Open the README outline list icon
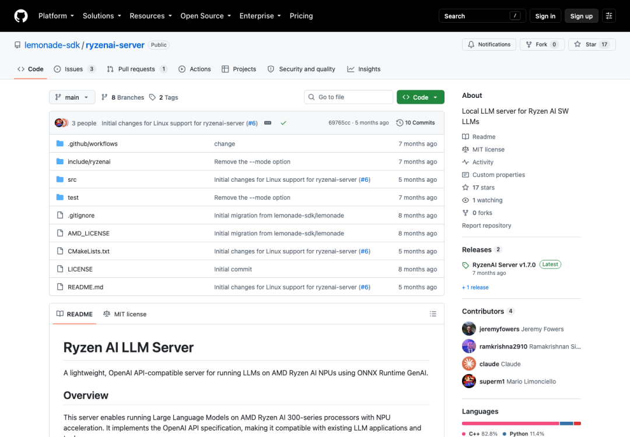Viewport: 630px width, 437px height. pyautogui.click(x=433, y=314)
